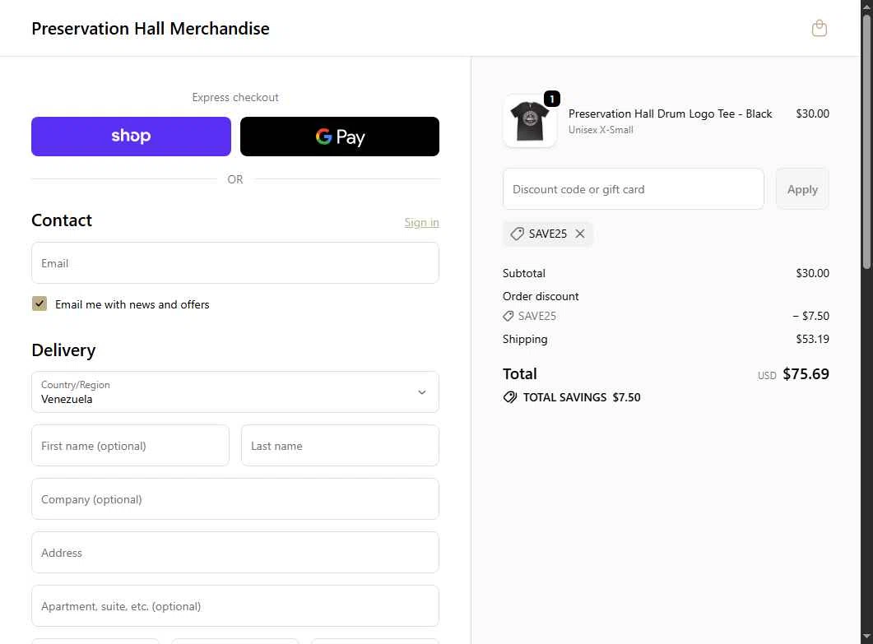Pay with Shop Pay express button
This screenshot has width=873, height=644.
(x=131, y=137)
